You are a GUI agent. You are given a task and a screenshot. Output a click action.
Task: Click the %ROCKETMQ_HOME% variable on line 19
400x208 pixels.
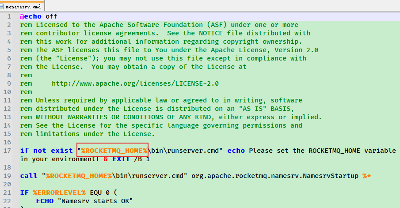[x=79, y=176]
